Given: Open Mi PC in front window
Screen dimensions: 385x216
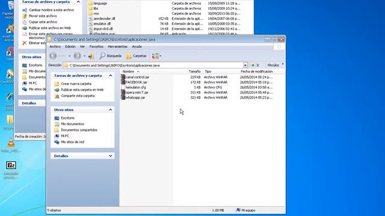Looking at the screenshot, I should coord(65,136).
